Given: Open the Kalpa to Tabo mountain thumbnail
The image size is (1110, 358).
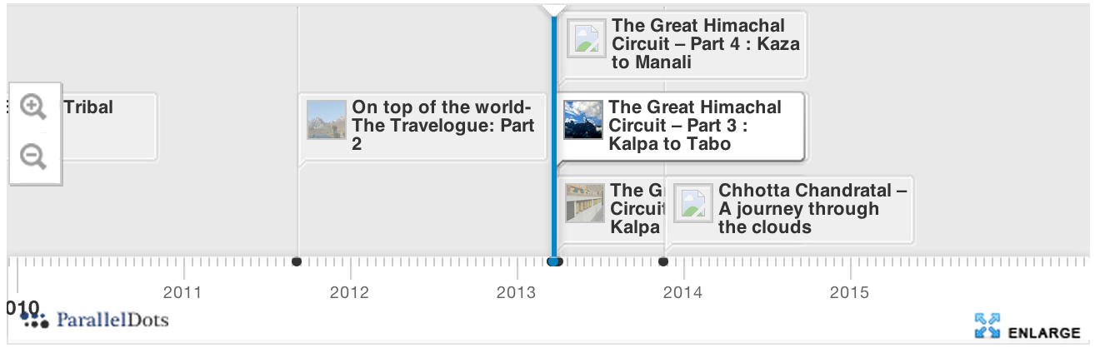Looking at the screenshot, I should [583, 120].
